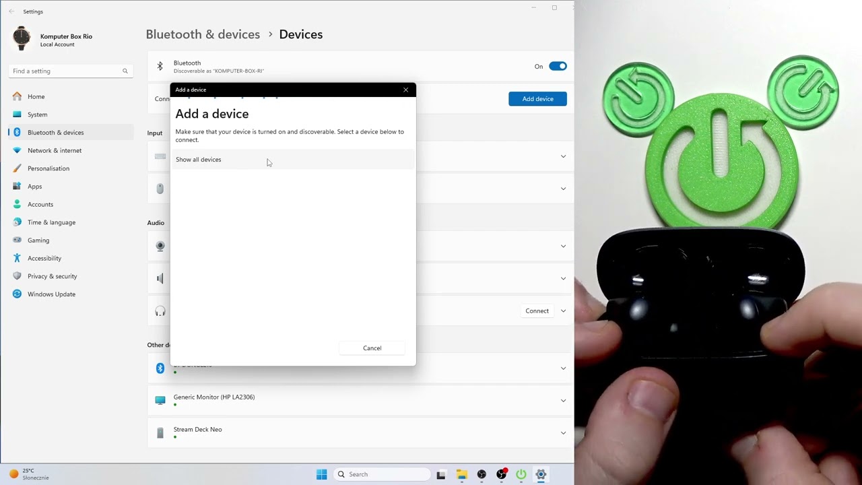Image resolution: width=862 pixels, height=485 pixels.
Task: Click Show all devices option
Action: tap(292, 160)
